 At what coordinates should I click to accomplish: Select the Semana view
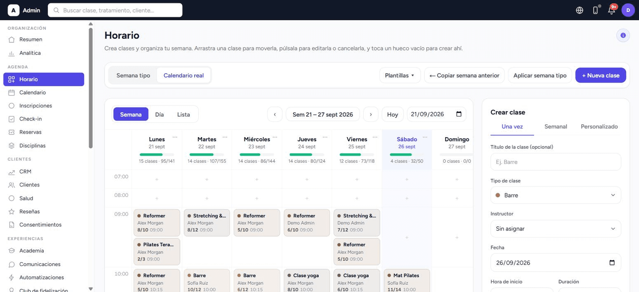point(131,114)
